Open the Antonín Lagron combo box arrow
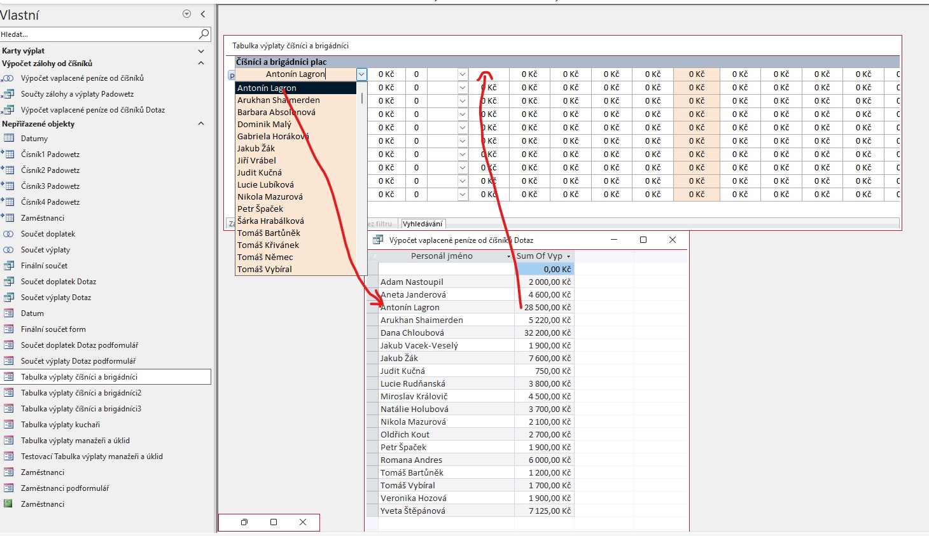 tap(361, 74)
